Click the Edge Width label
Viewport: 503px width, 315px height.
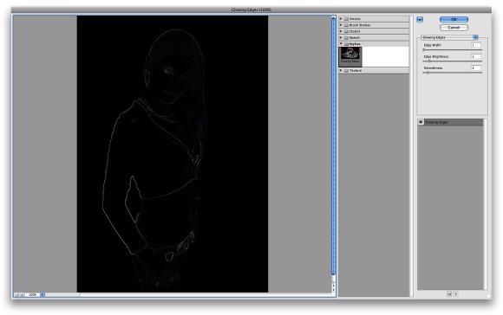[x=432, y=45]
